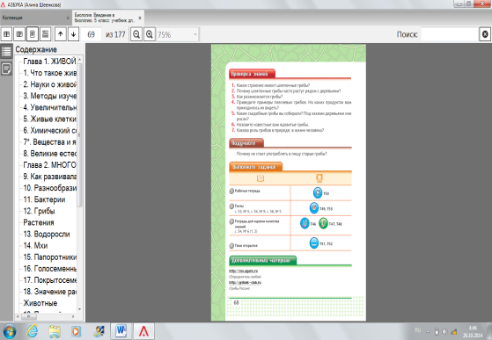This screenshot has width=492, height=340.
Task: Select the two-page spread view icon
Action: tap(6, 34)
